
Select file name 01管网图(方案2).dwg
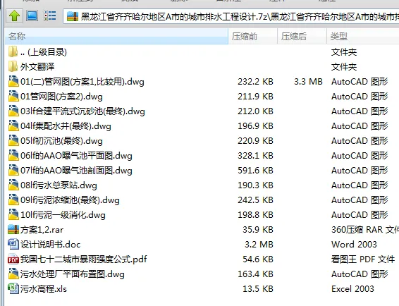pos(61,97)
